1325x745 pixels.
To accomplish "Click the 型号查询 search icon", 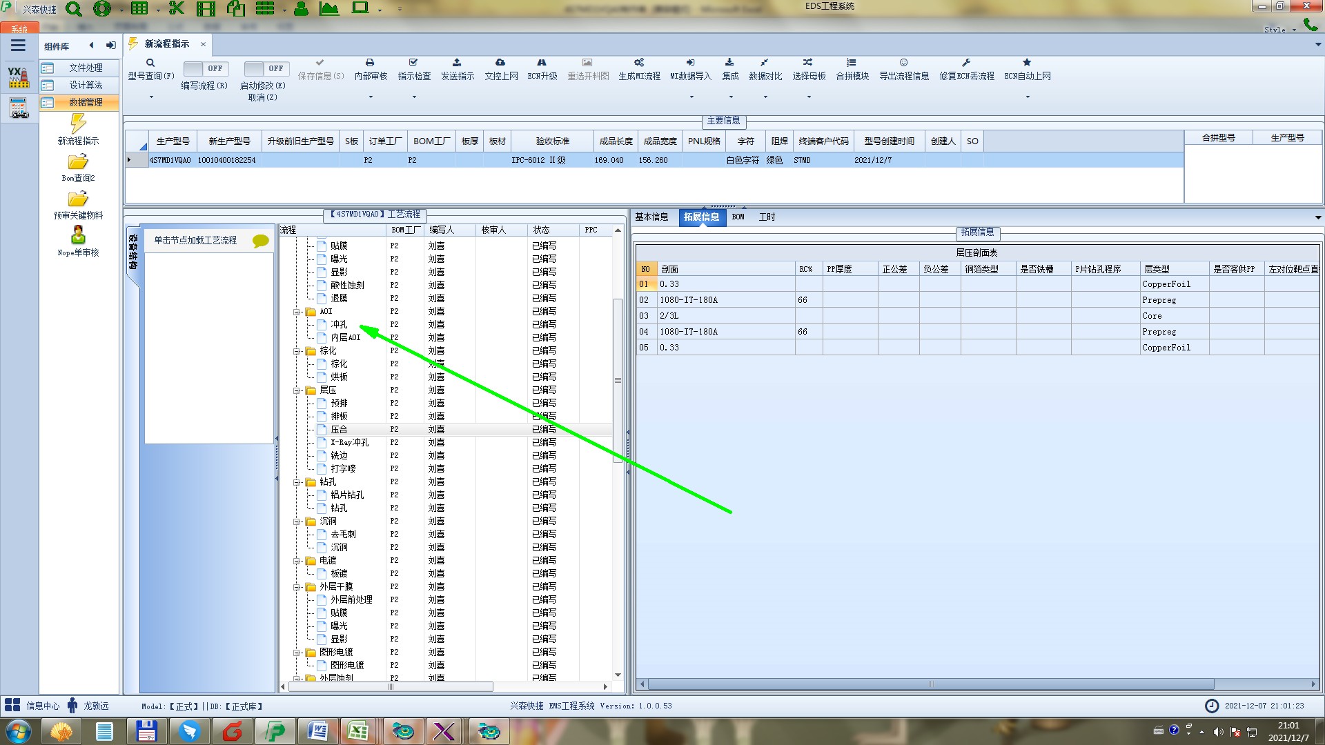I will click(x=150, y=63).
